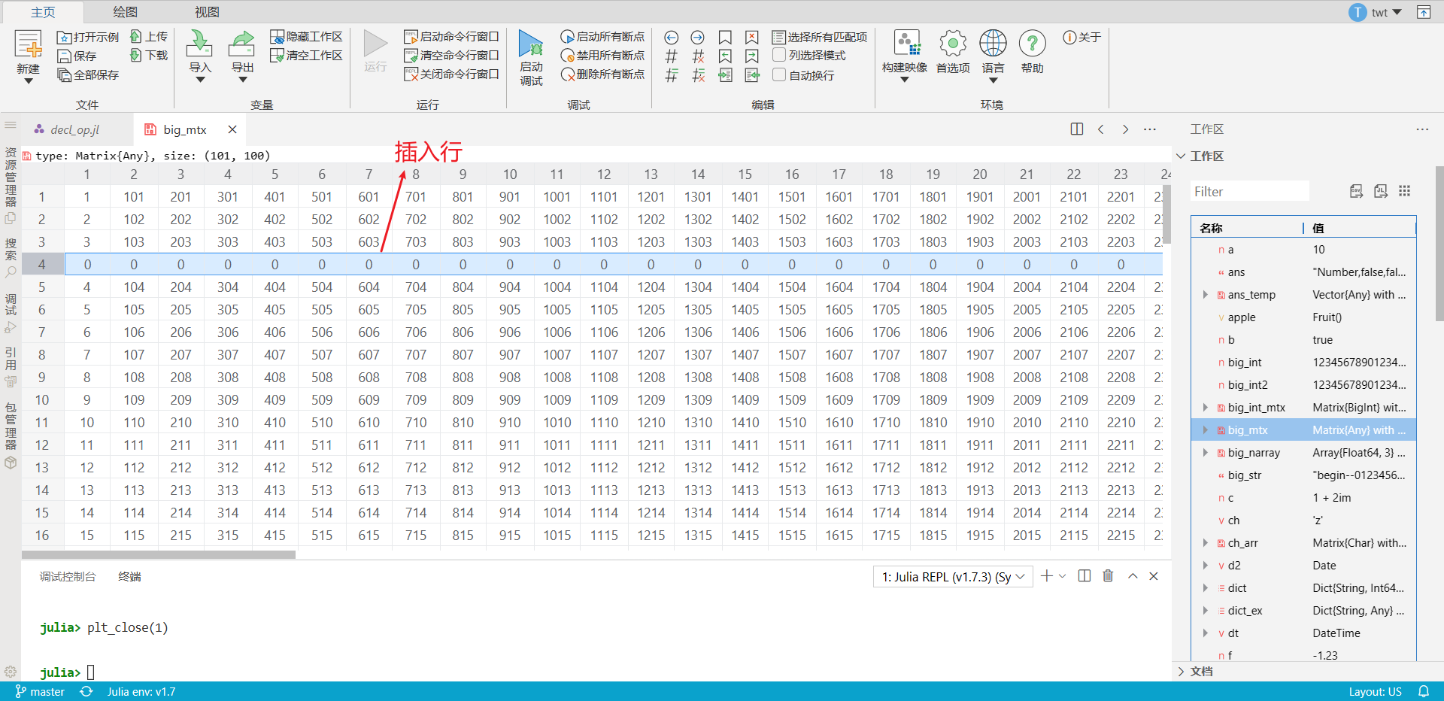The image size is (1444, 701).
Task: Switch to the decl_op.jl editor tab
Action: point(74,129)
